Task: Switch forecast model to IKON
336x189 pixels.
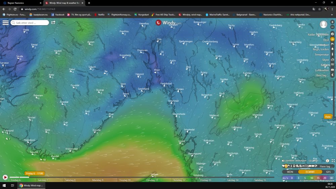Action: [290, 172]
